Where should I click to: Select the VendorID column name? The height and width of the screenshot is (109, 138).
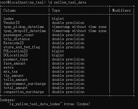coord(12,23)
